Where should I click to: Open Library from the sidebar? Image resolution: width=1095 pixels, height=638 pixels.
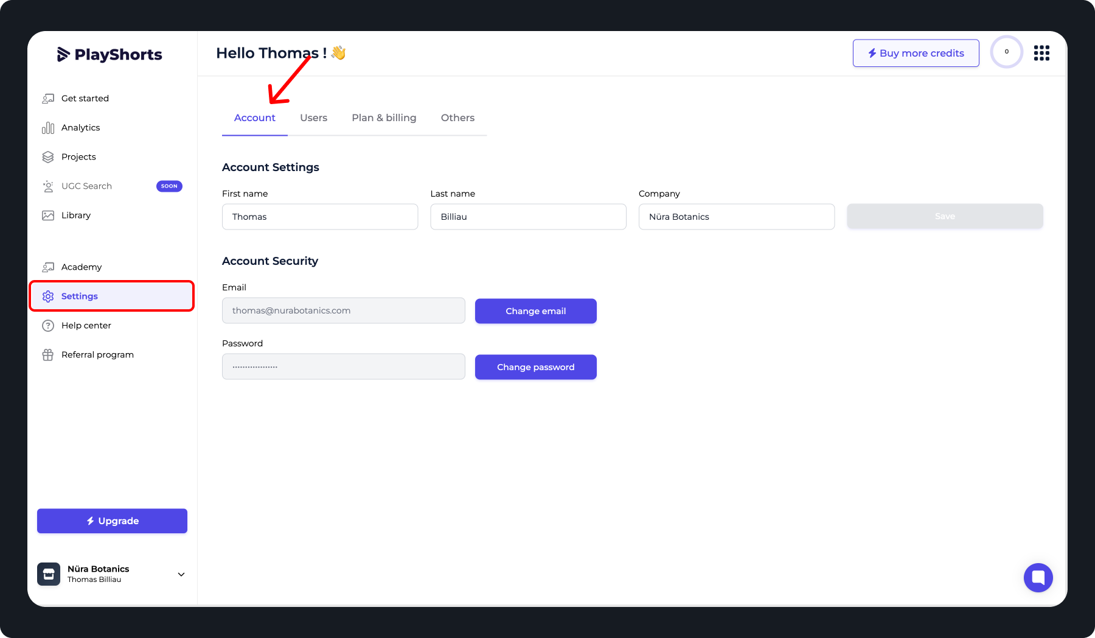(x=112, y=216)
